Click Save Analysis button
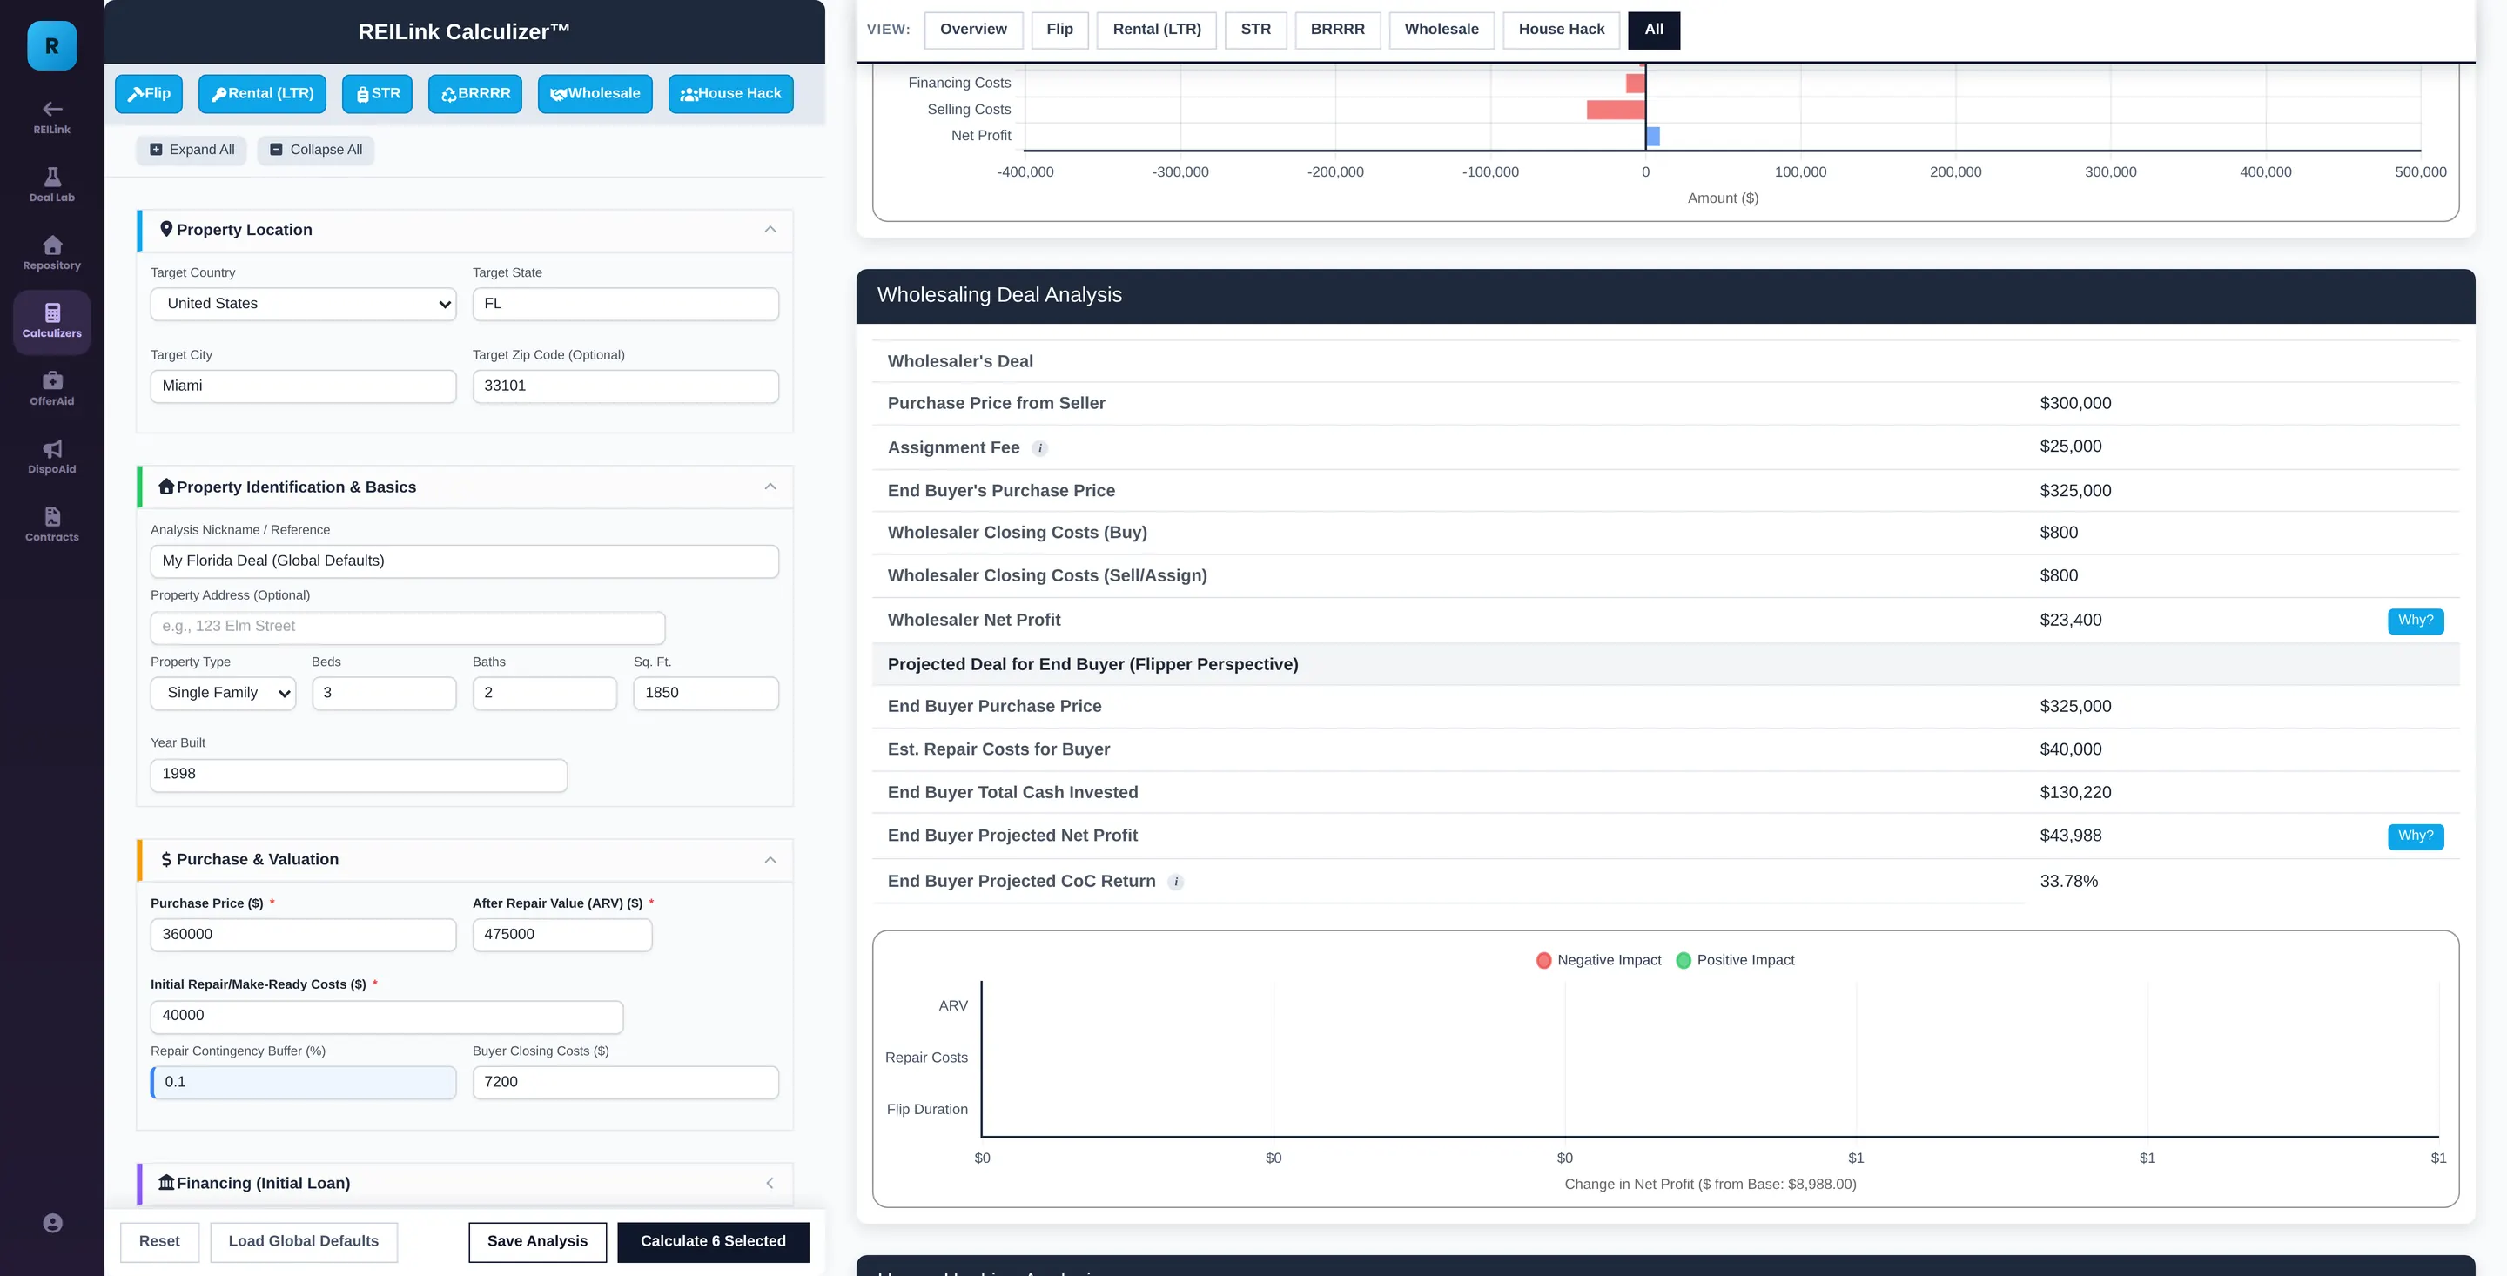Screen dimensions: 2507x1276 537,1242
